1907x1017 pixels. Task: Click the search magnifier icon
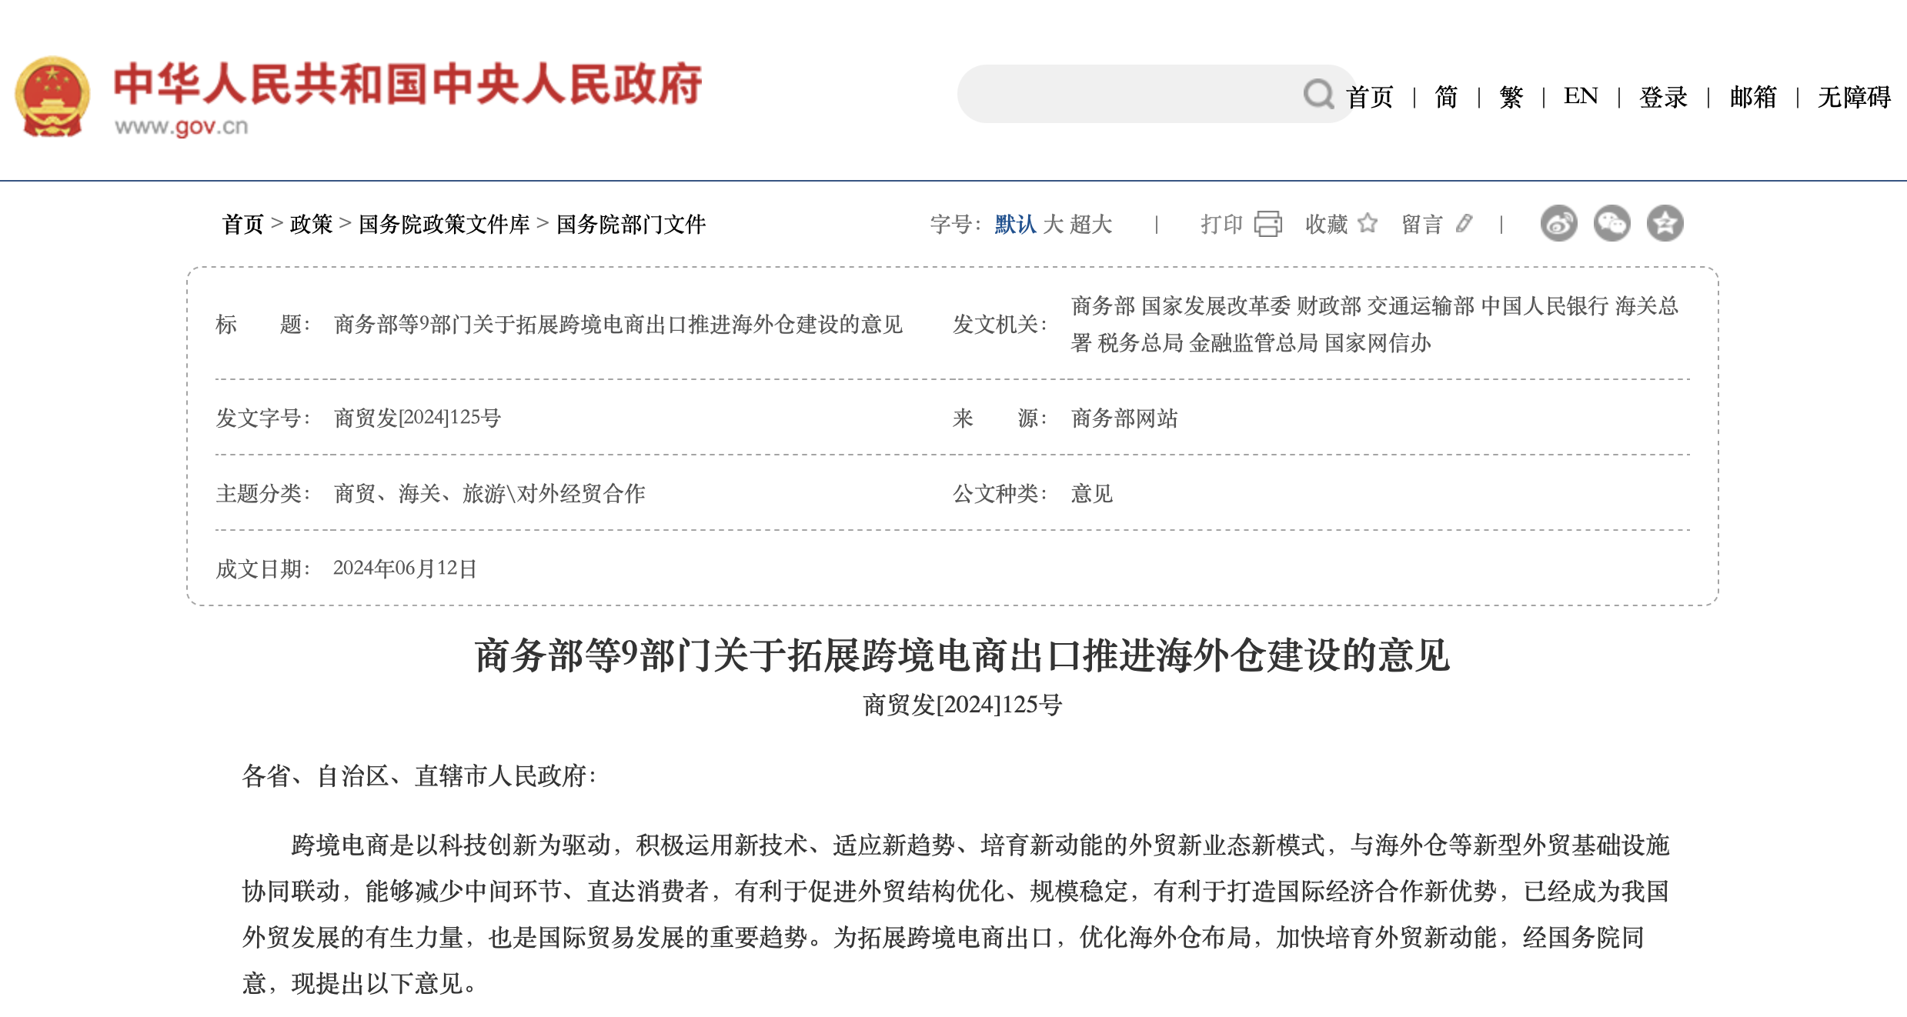1318,95
